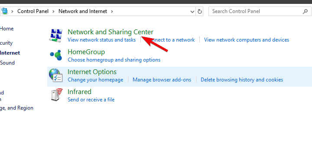Screen dimensions: 312x156
Task: Click Network and Internet in the breadcrumb
Action: [83, 11]
